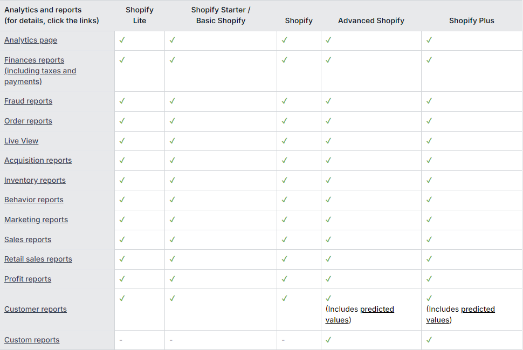Open the Fraud reports link

click(29, 101)
